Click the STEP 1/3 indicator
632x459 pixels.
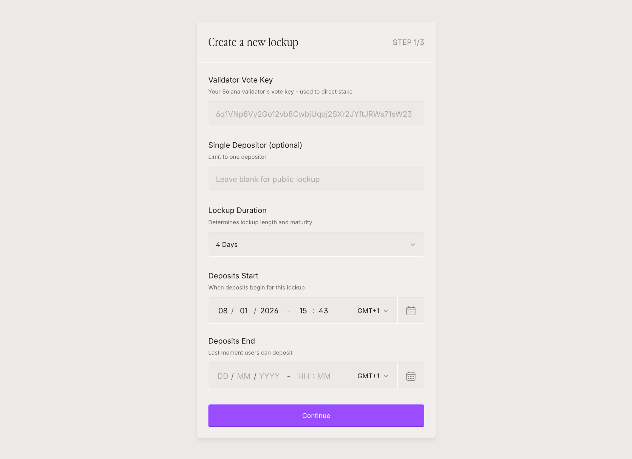(x=408, y=42)
